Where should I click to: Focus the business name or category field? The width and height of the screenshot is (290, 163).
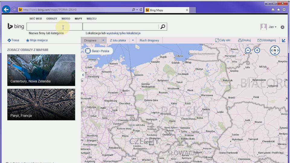54,27
